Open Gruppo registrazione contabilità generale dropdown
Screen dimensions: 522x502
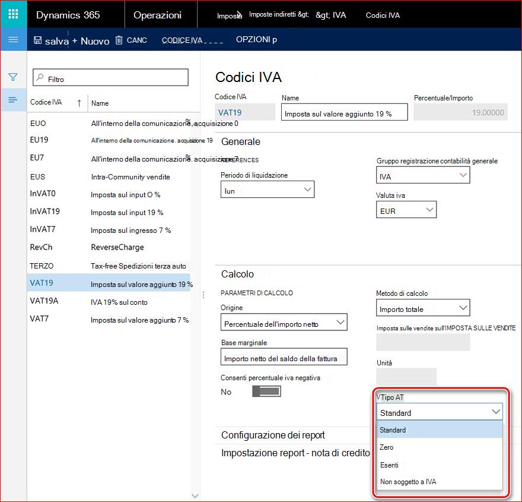click(x=423, y=175)
